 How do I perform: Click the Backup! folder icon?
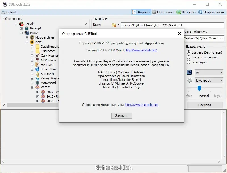pyautogui.click(x=27, y=28)
